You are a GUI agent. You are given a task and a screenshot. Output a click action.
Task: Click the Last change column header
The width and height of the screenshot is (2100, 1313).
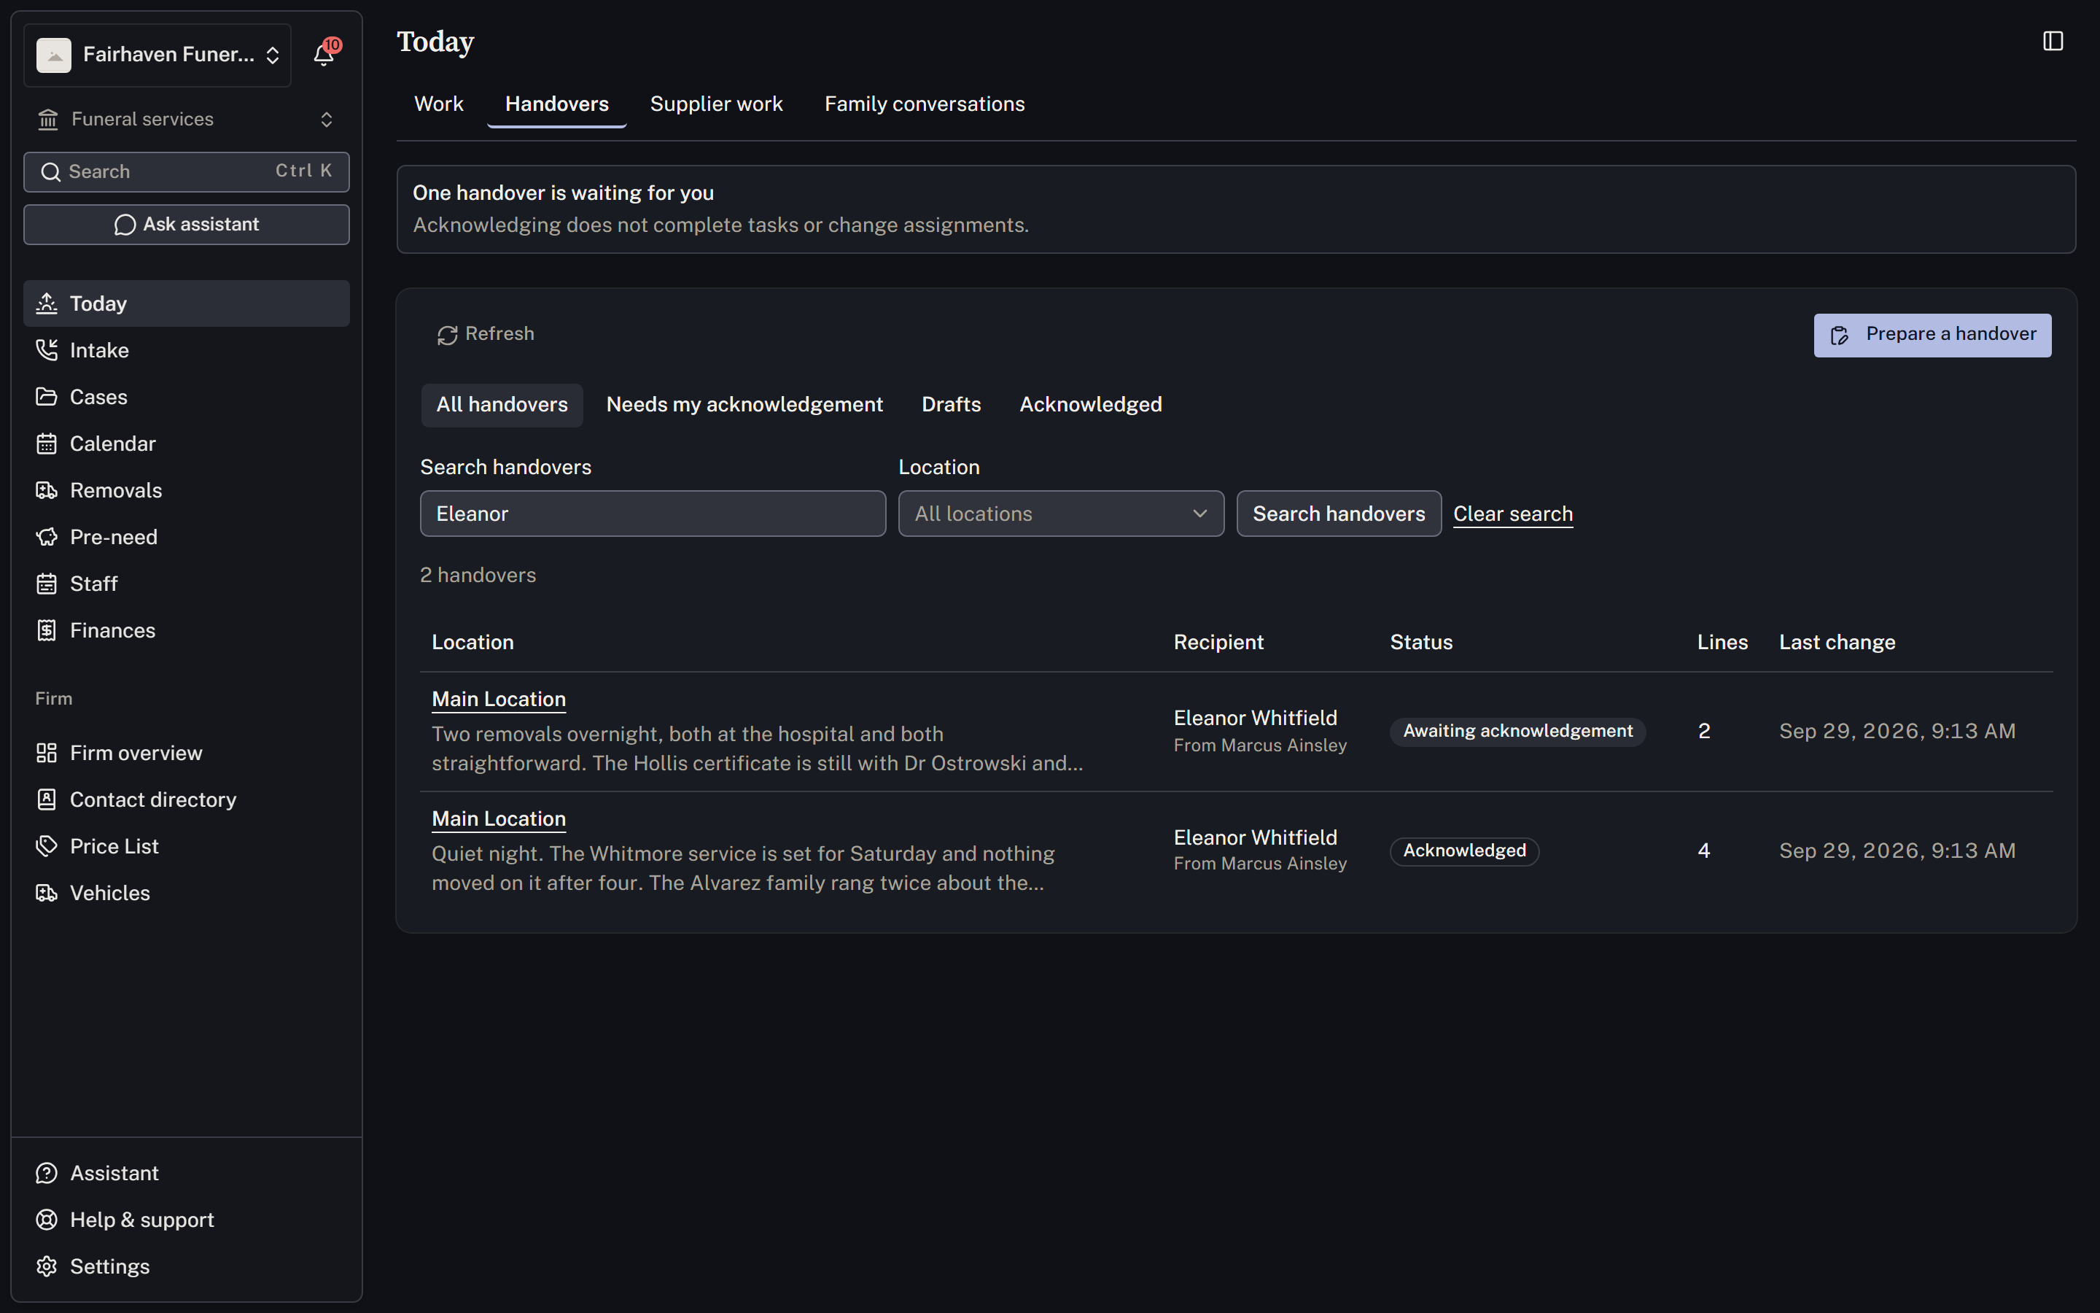coord(1836,643)
